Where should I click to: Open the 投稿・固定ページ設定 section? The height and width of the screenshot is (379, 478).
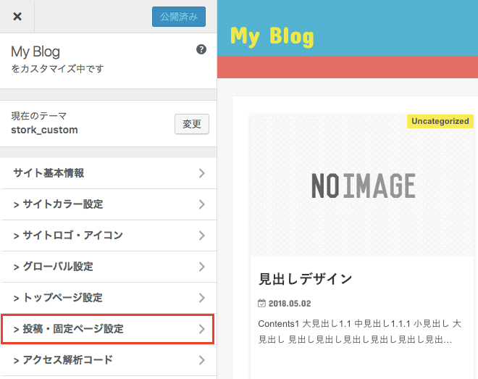click(107, 329)
